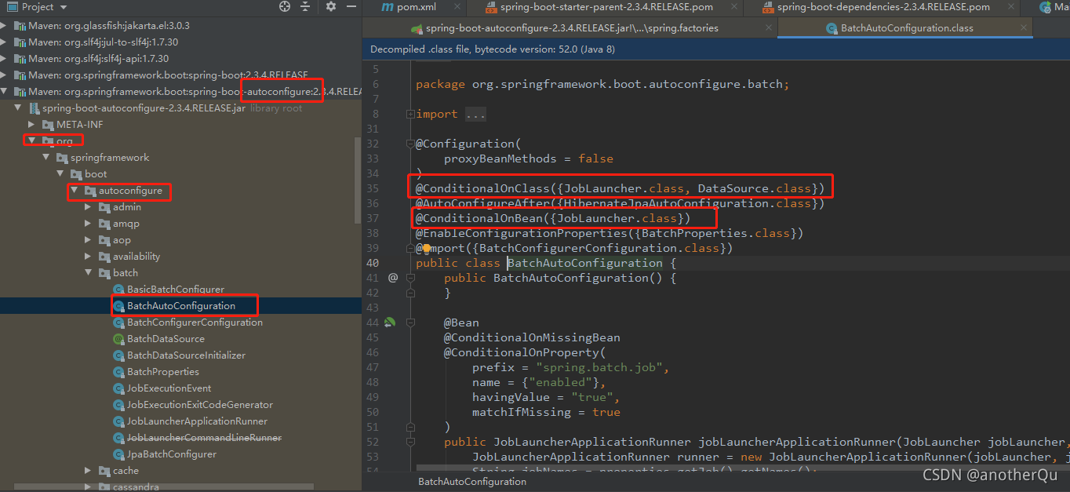Click the batch package folder icon
The height and width of the screenshot is (492, 1070).
tap(104, 272)
